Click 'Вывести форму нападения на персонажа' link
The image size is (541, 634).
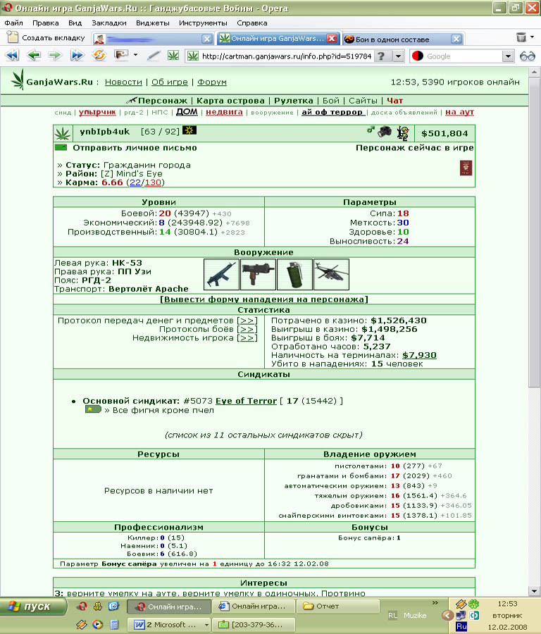point(264,299)
